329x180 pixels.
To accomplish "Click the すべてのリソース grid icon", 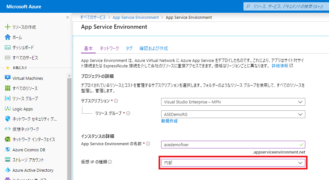I will coord(8,88).
